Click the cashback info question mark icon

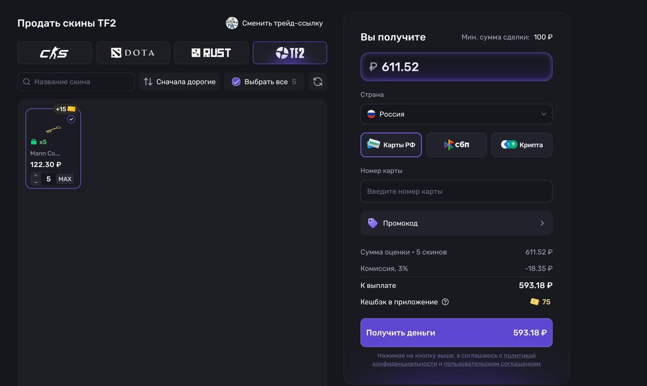pyautogui.click(x=445, y=302)
